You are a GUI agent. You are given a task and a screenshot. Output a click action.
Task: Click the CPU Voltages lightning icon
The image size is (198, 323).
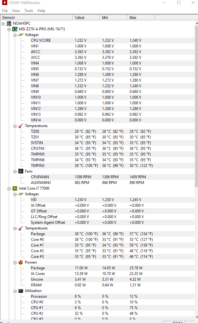[x=21, y=194]
